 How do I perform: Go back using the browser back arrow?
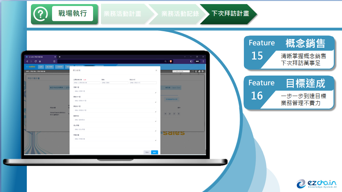tap(27, 61)
